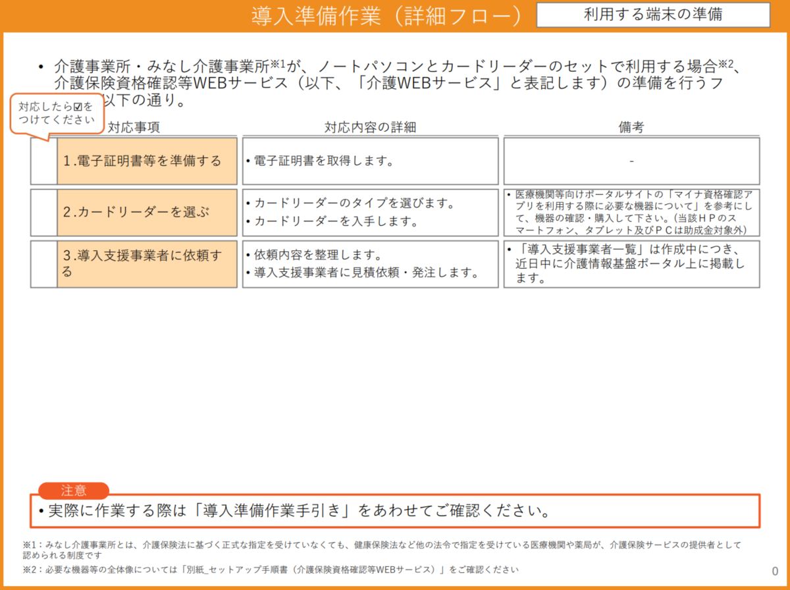Click the 医療機関等向けポータルサイト remark cell
Image resolution: width=790 pixels, height=590 pixels.
coord(631,213)
